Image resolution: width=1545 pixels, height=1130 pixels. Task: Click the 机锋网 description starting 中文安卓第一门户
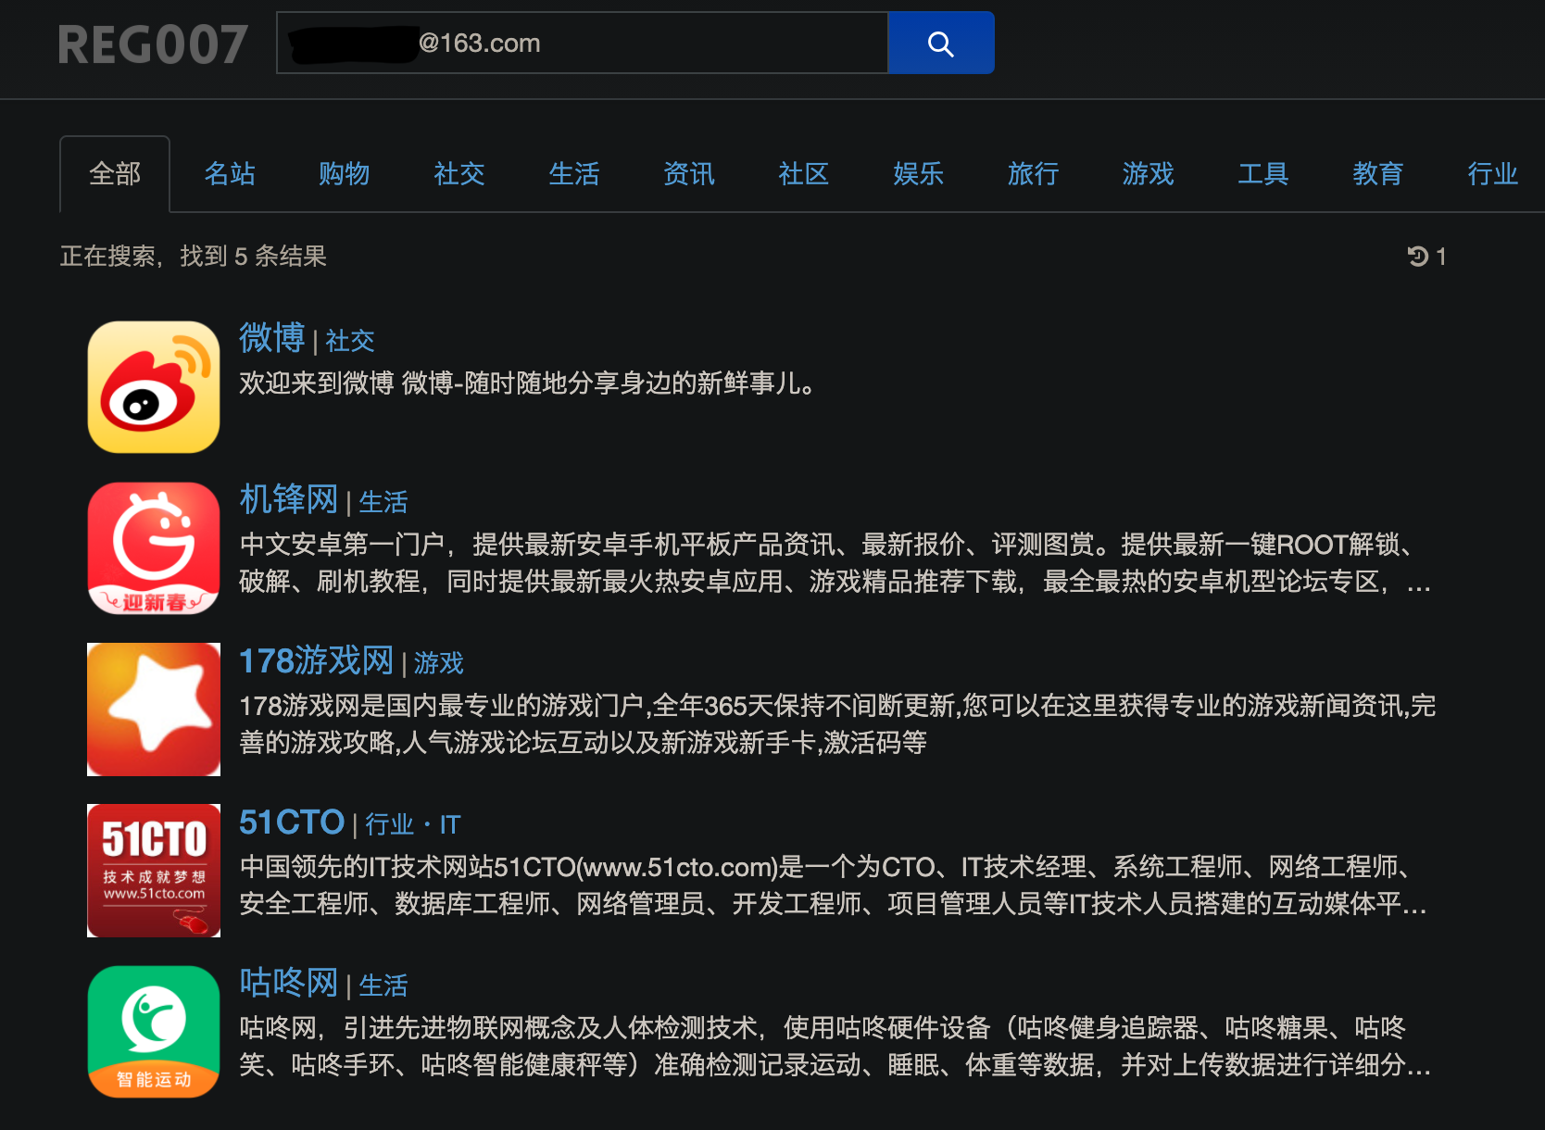click(x=835, y=563)
